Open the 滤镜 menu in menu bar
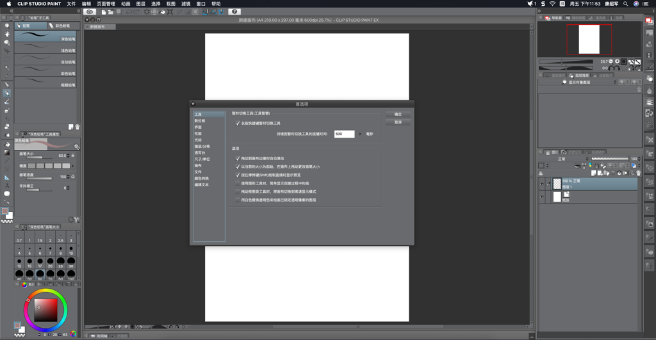 point(186,4)
